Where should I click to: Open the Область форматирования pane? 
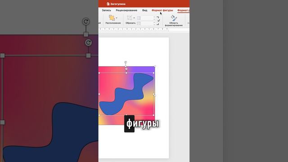pos(174,21)
